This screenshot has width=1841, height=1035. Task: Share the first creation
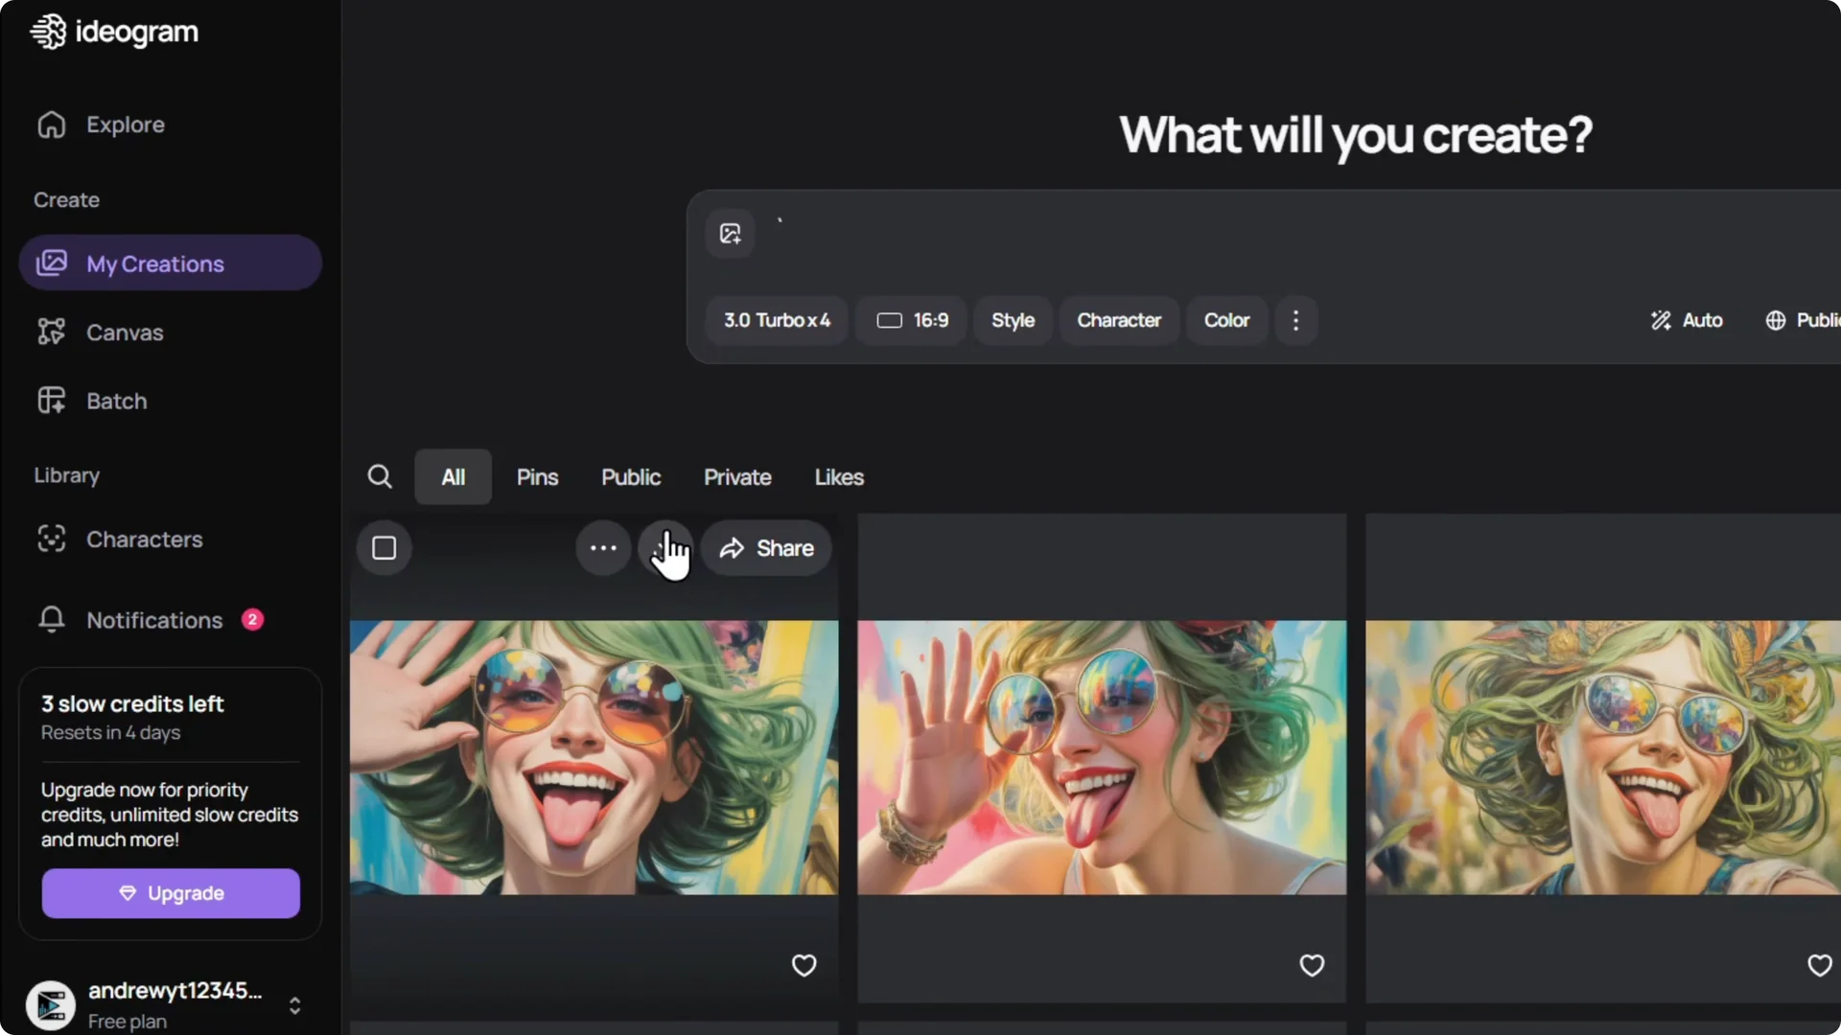pyautogui.click(x=766, y=548)
